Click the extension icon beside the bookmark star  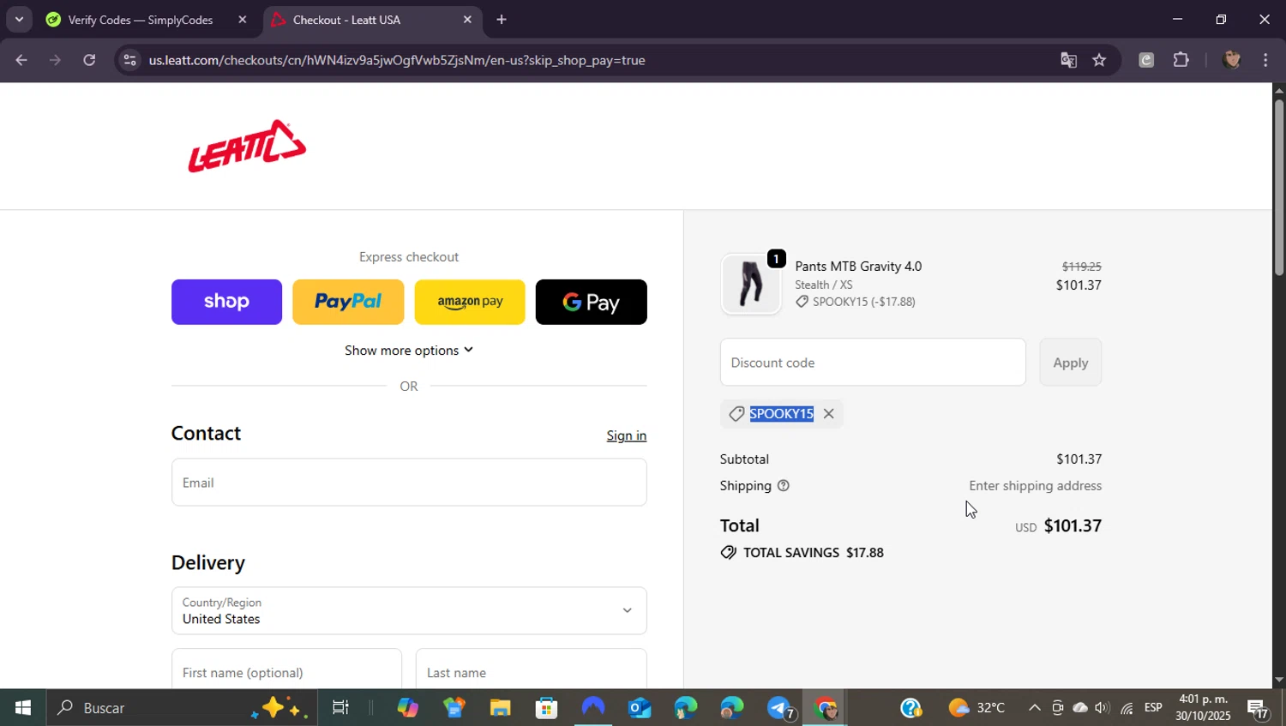1146,60
